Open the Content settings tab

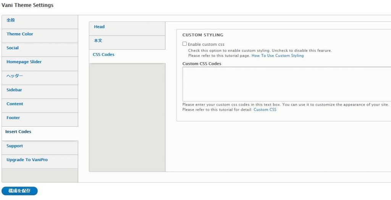click(40, 105)
